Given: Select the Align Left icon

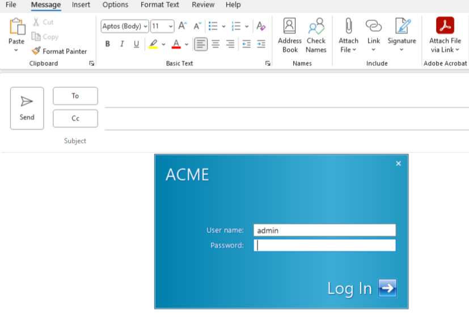Looking at the screenshot, I should pyautogui.click(x=201, y=44).
